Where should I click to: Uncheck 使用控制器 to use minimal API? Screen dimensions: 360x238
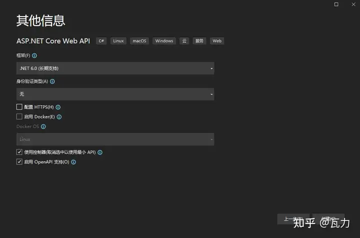point(19,152)
